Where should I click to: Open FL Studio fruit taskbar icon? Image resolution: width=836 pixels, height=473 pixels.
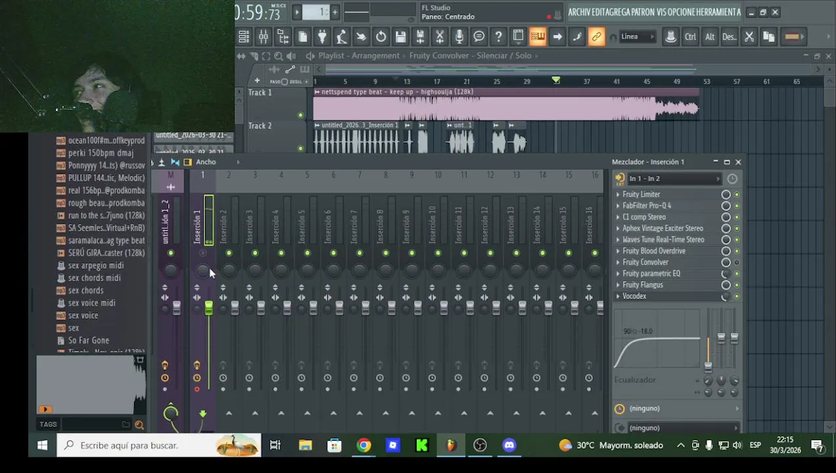451,445
